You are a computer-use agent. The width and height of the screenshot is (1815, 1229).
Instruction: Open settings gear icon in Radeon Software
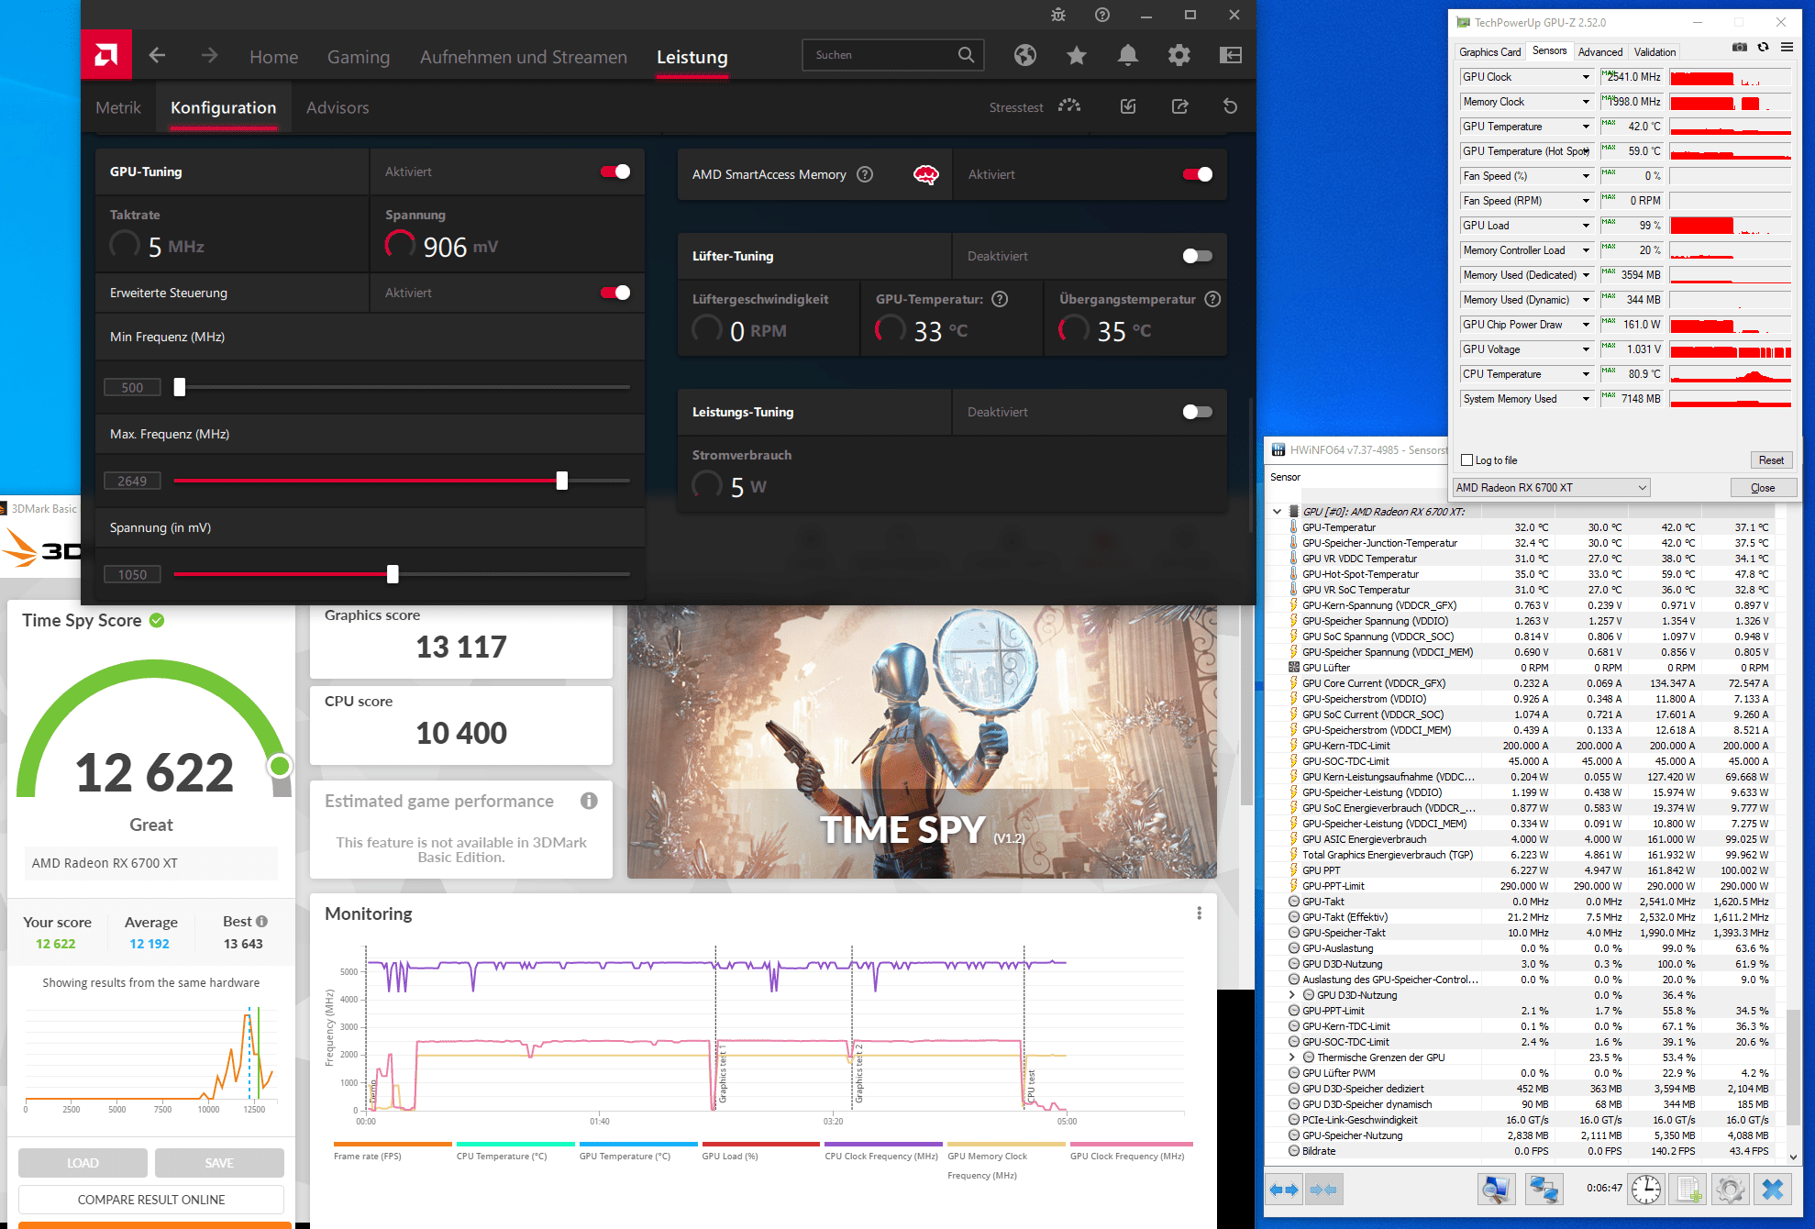tap(1179, 56)
